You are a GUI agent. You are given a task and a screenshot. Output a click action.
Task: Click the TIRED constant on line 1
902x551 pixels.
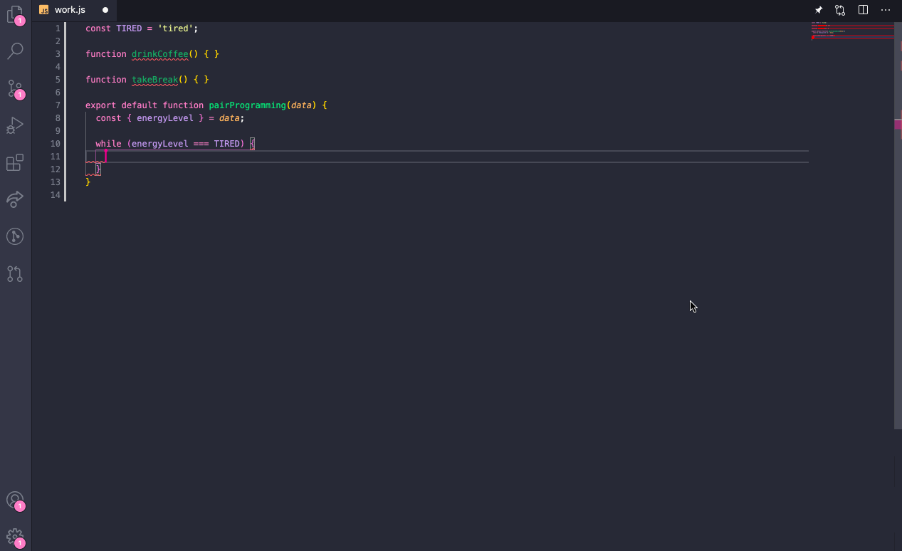(x=129, y=28)
